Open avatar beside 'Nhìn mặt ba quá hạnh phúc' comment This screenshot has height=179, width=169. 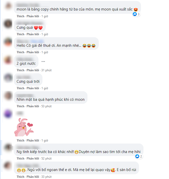click(x=8, y=96)
